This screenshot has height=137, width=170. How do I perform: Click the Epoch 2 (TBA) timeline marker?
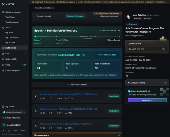[56, 36]
